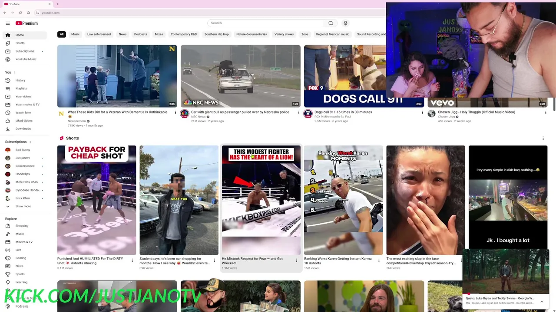This screenshot has height=312, width=556.
Task: Reload the page with browser refresh icon
Action: click(x=20, y=13)
